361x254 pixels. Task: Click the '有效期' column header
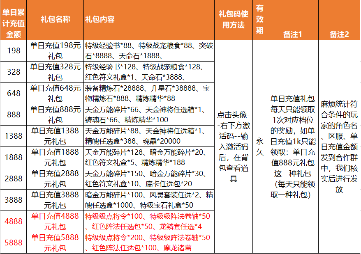pos(260,20)
